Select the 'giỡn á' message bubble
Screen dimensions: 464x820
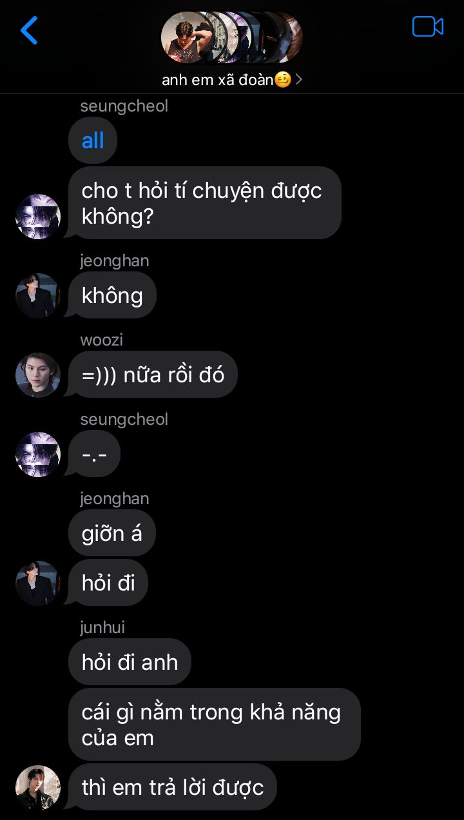click(112, 533)
